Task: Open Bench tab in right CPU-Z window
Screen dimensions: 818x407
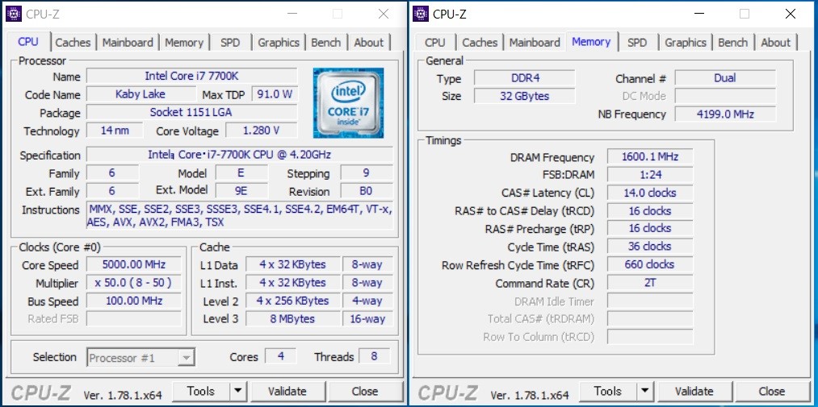Action: (x=733, y=43)
